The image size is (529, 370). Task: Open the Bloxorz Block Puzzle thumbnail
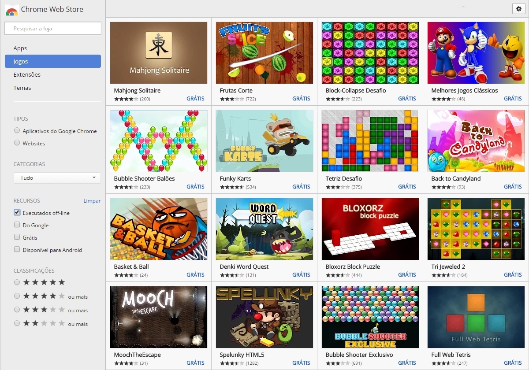pos(370,229)
